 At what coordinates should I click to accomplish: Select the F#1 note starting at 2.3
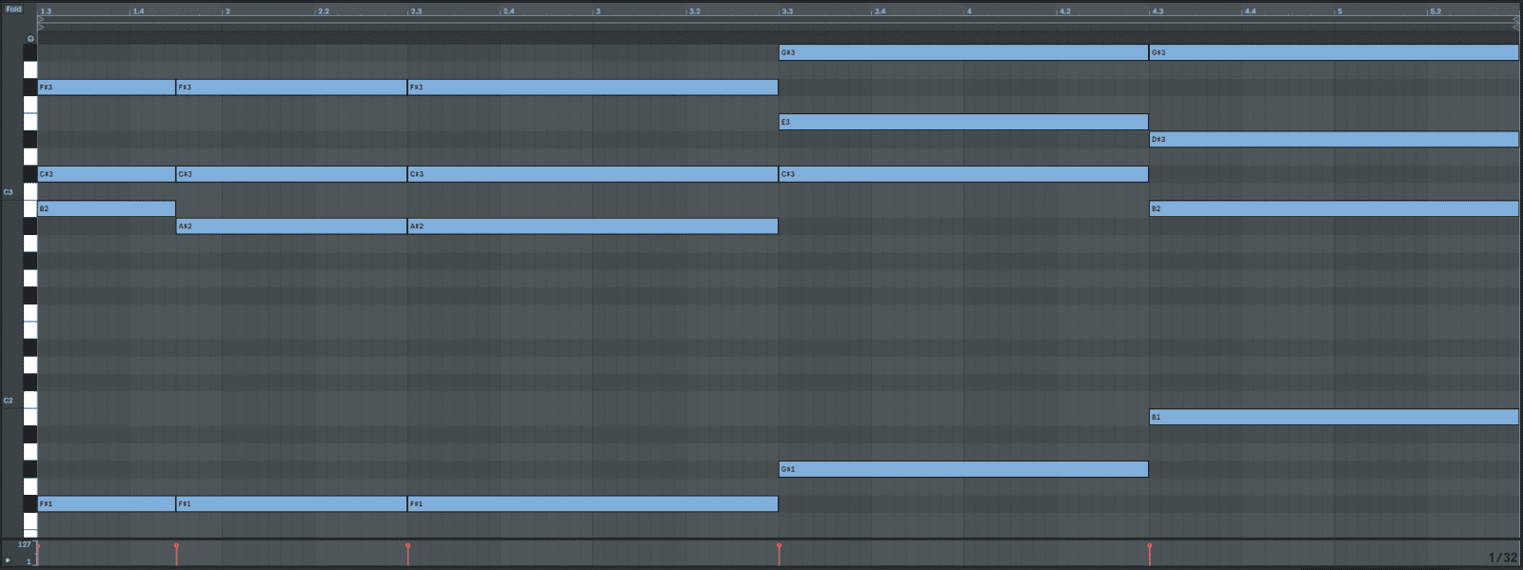click(593, 503)
